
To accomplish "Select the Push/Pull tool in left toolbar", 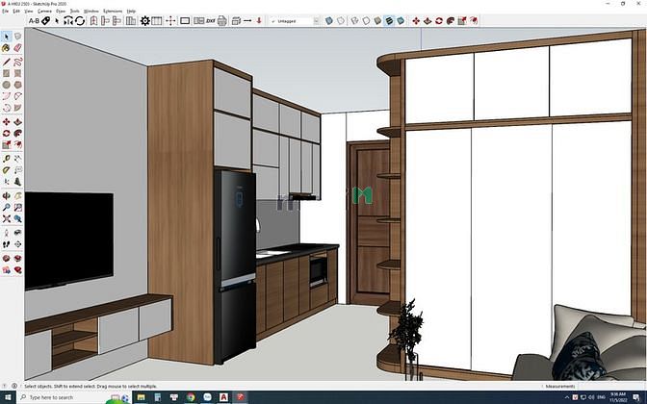I will [x=17, y=122].
